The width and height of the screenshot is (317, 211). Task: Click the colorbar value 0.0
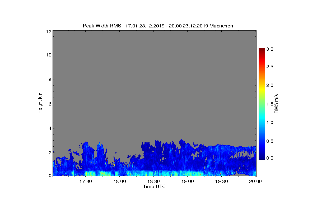[270, 158]
